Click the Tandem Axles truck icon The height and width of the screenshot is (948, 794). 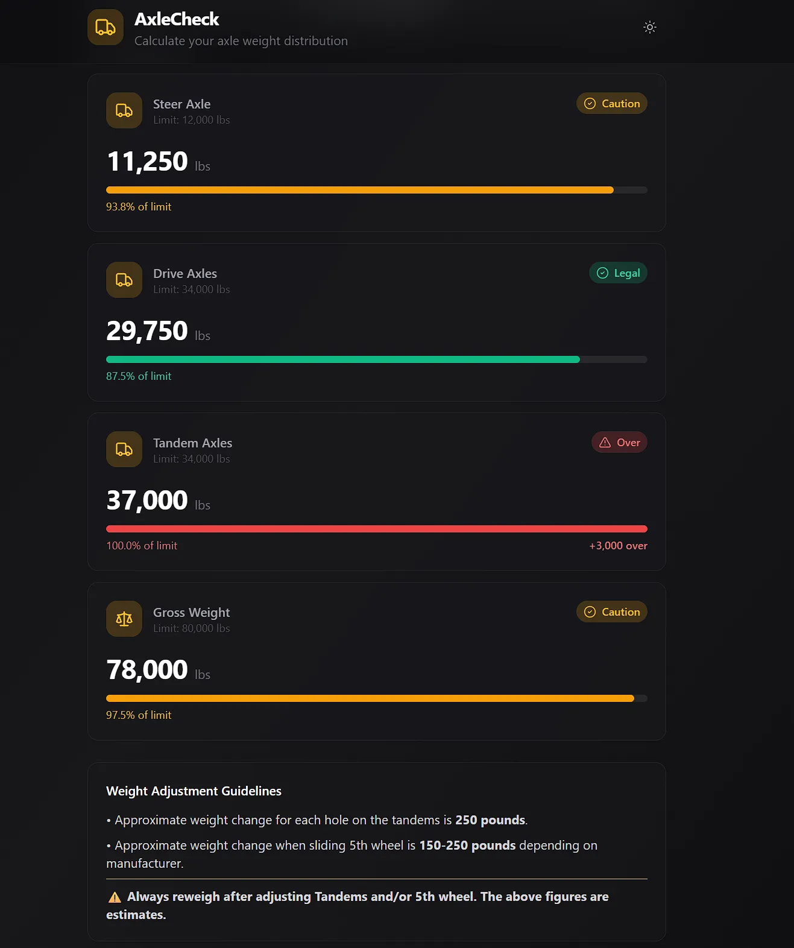coord(124,449)
